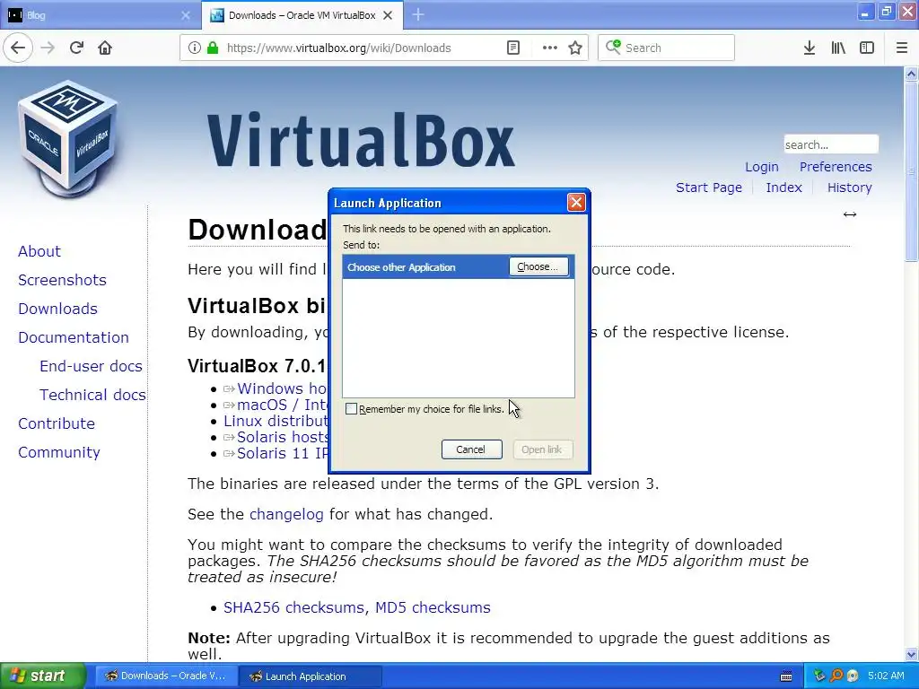The height and width of the screenshot is (689, 919).
Task: Reload the page with the refresh icon
Action: [77, 48]
